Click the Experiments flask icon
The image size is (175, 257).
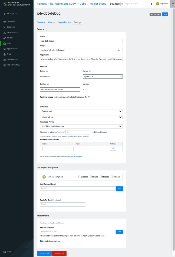tap(5, 32)
